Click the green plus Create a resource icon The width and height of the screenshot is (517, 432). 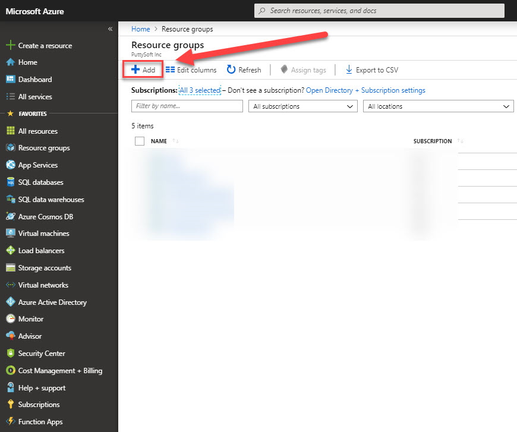coord(11,45)
